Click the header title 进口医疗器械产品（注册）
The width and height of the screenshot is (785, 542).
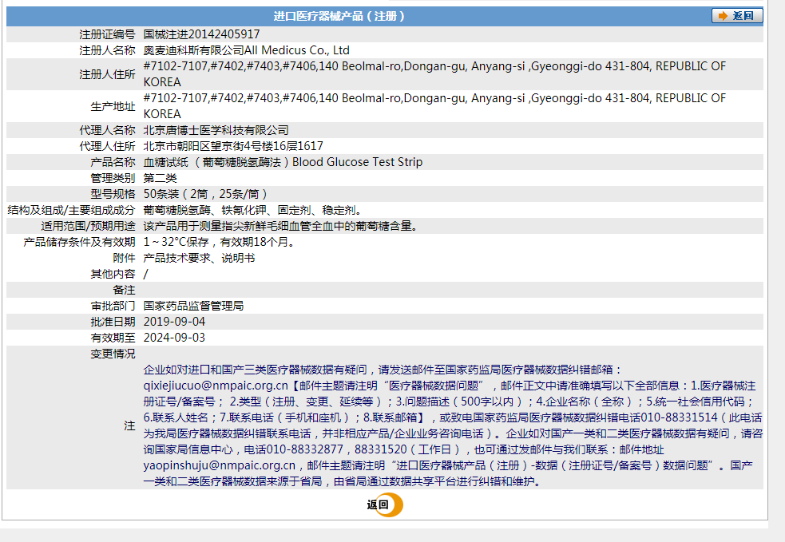[x=339, y=16]
